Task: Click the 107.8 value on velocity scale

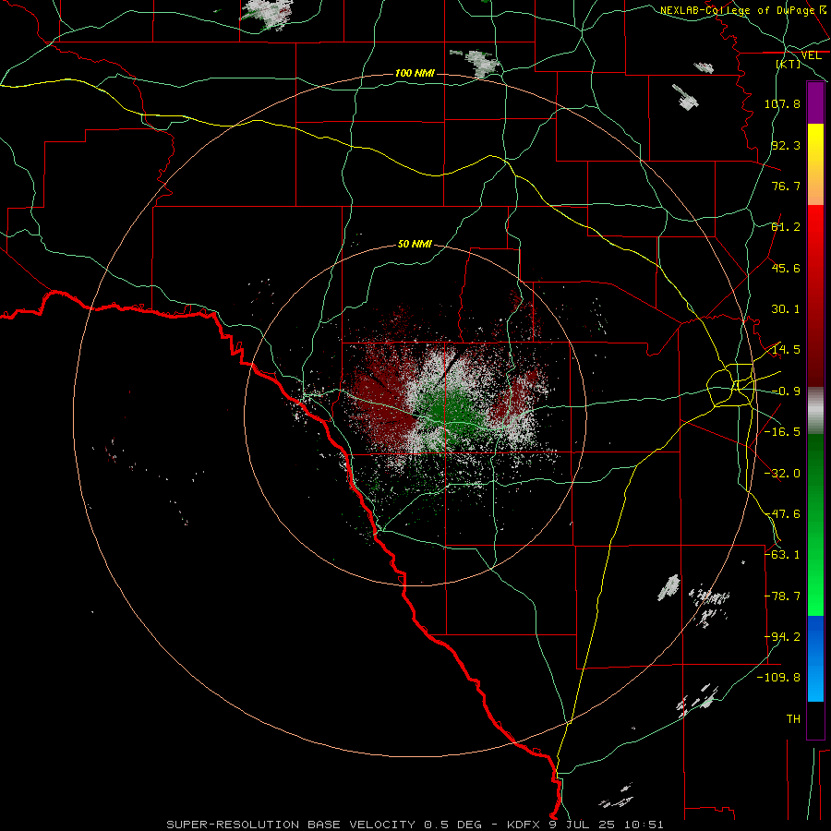Action: 782,103
